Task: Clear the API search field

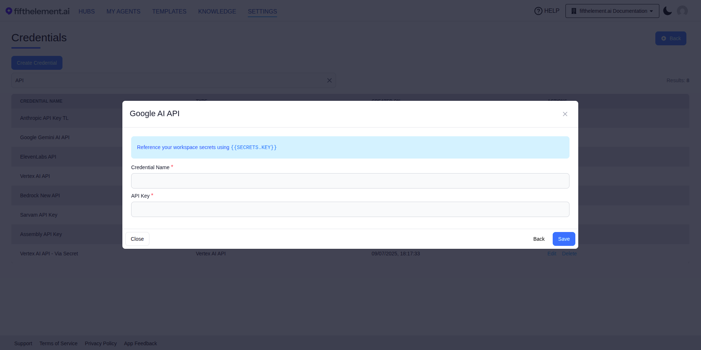Action: pos(329,80)
